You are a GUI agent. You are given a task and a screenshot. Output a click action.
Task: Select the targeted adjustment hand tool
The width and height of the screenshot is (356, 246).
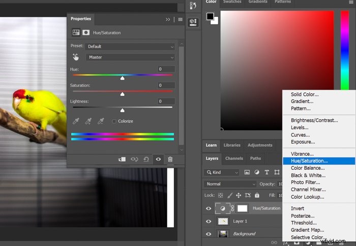76,57
